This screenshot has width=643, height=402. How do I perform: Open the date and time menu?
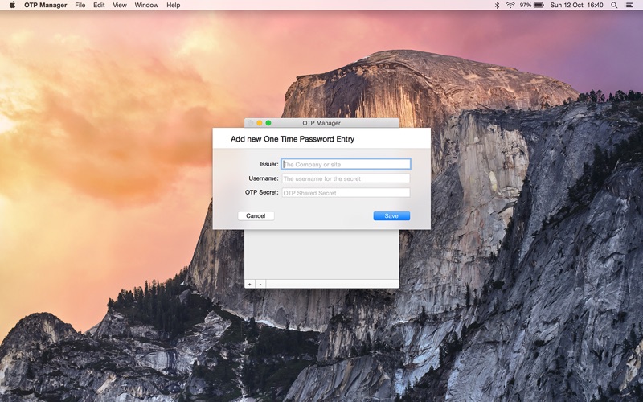pos(576,5)
